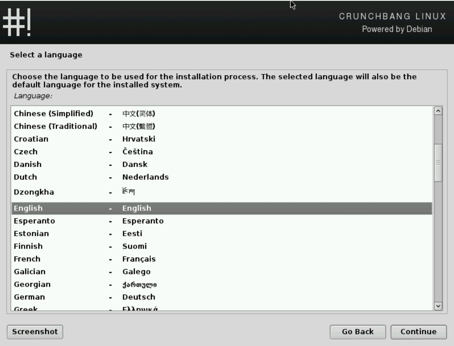The width and height of the screenshot is (454, 346).
Task: Click Go Back to return
Action: point(358,331)
